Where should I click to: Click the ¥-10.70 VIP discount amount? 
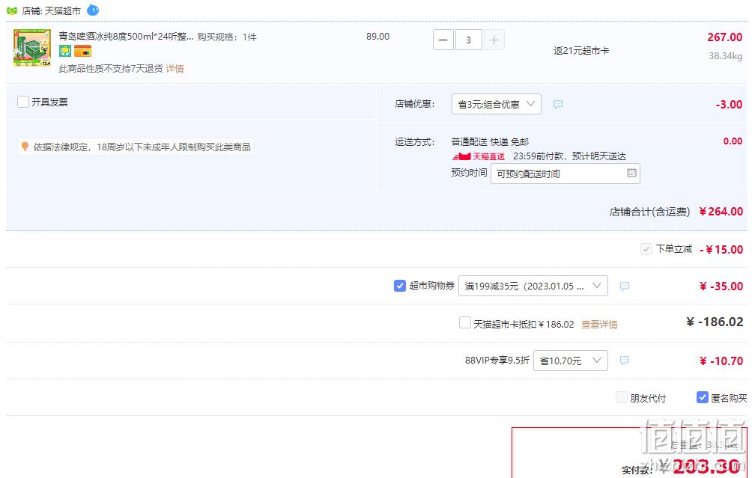coord(721,361)
